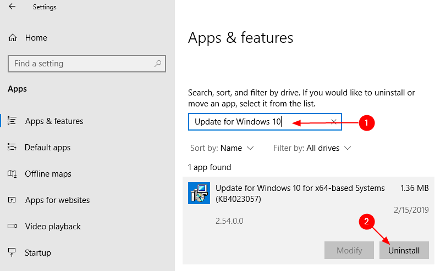Image resolution: width=435 pixels, height=271 pixels.
Task: Clear the app search box with X
Action: [x=333, y=122]
